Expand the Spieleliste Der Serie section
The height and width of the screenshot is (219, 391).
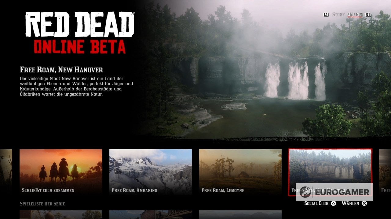pyautogui.click(x=43, y=203)
